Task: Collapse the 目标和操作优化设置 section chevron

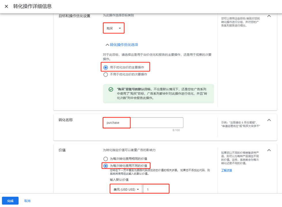Action: 269,16
